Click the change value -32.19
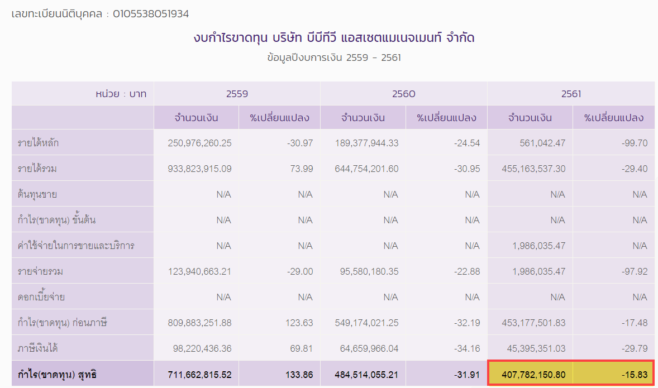The height and width of the screenshot is (388, 658). coord(467,323)
